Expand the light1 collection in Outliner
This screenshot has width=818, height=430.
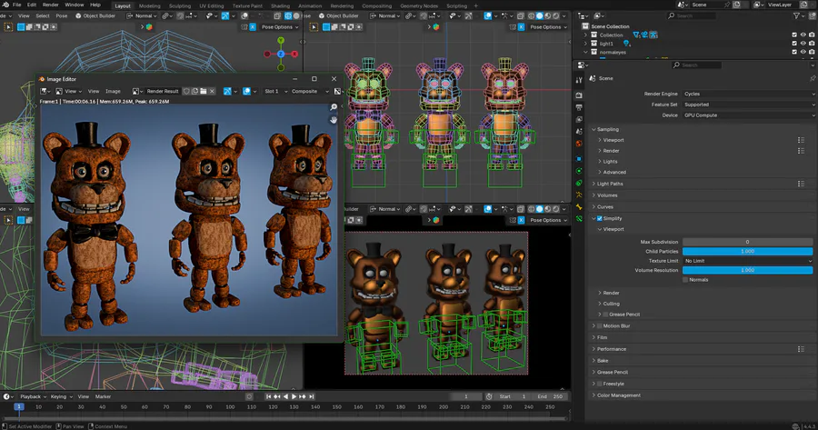tap(586, 44)
